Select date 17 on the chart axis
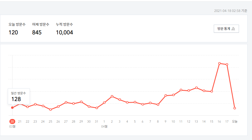The image size is (252, 140). tap(227, 121)
